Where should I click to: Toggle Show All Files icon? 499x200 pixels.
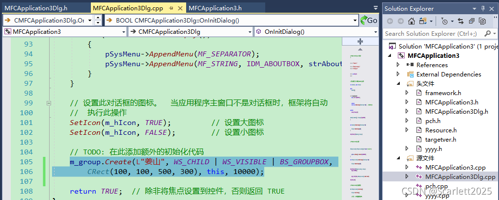pos(482,21)
